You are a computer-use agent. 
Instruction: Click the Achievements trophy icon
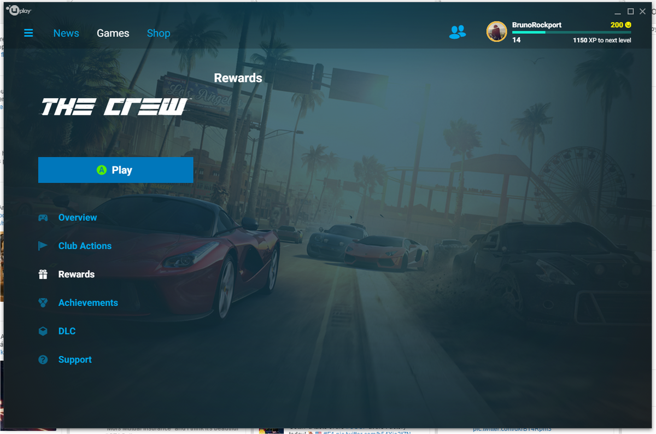[43, 303]
